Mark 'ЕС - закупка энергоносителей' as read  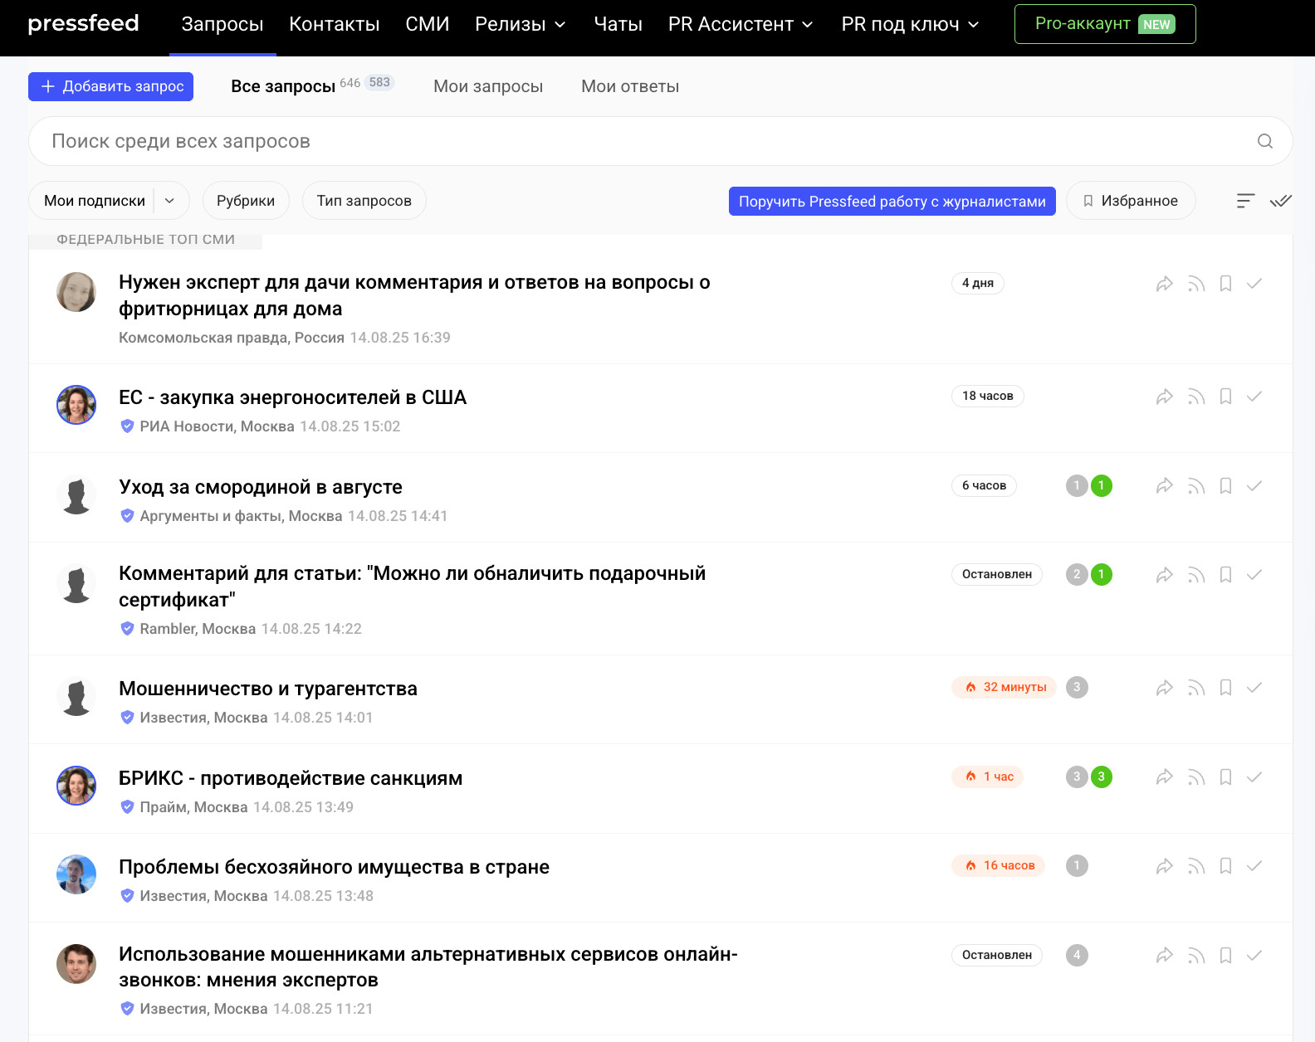tap(1254, 397)
